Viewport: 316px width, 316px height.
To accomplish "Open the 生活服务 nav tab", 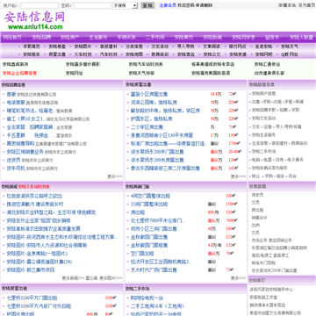I will pos(98,37).
